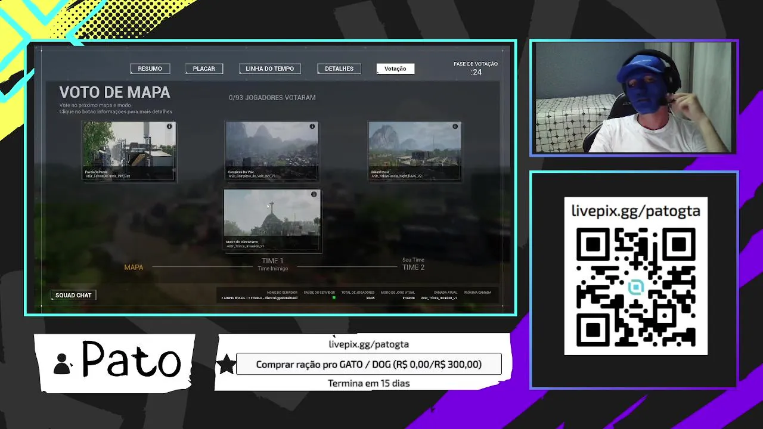Image resolution: width=763 pixels, height=429 pixels.
Task: Vote for the Complexo Do Vale map thumbnail
Action: coord(272,151)
